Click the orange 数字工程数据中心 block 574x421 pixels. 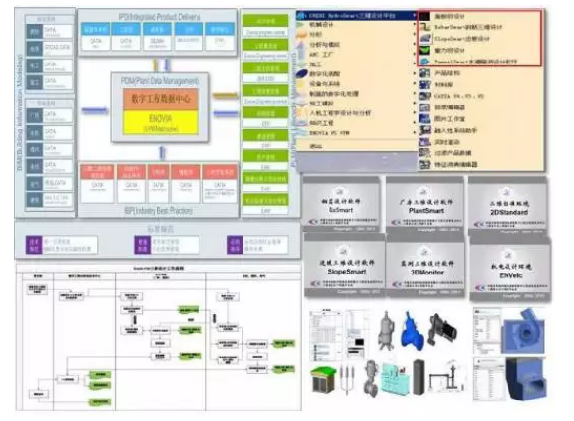tap(160, 99)
